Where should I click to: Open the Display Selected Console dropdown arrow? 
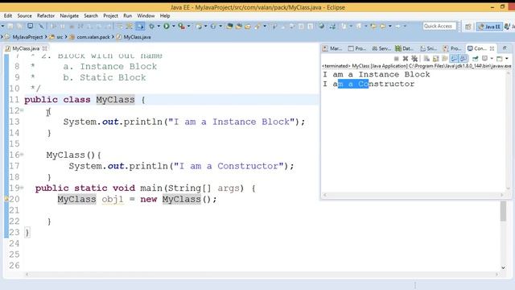(492, 59)
